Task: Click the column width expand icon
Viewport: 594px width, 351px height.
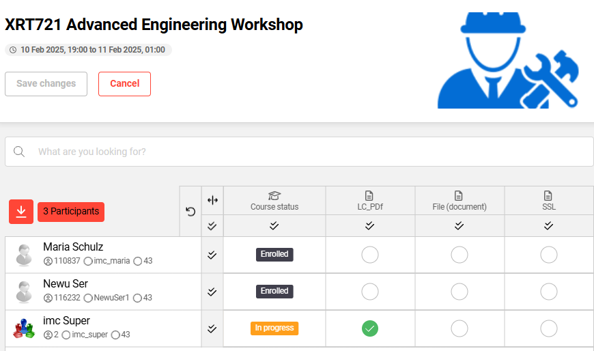Action: pos(212,200)
